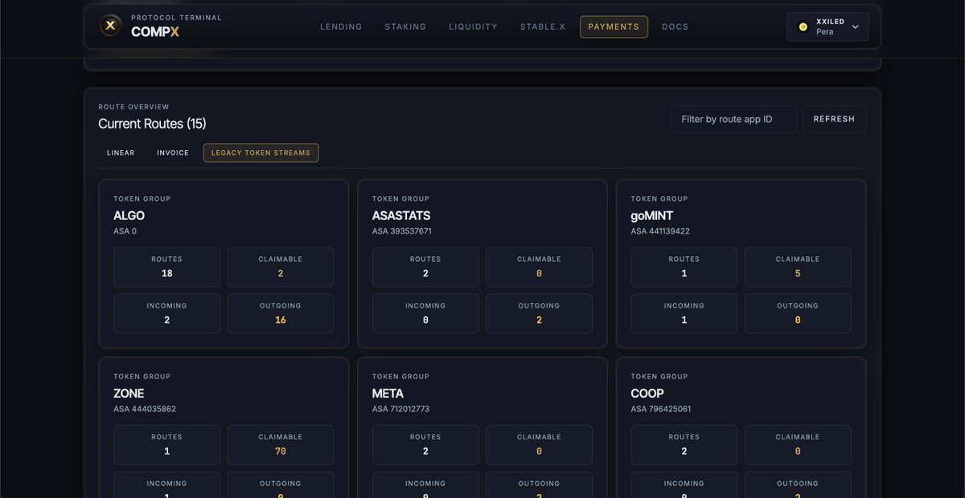Click the META Claimable stat box
This screenshot has width=965, height=498.
tap(539, 445)
